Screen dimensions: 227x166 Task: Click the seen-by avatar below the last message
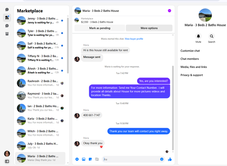(x=167, y=151)
